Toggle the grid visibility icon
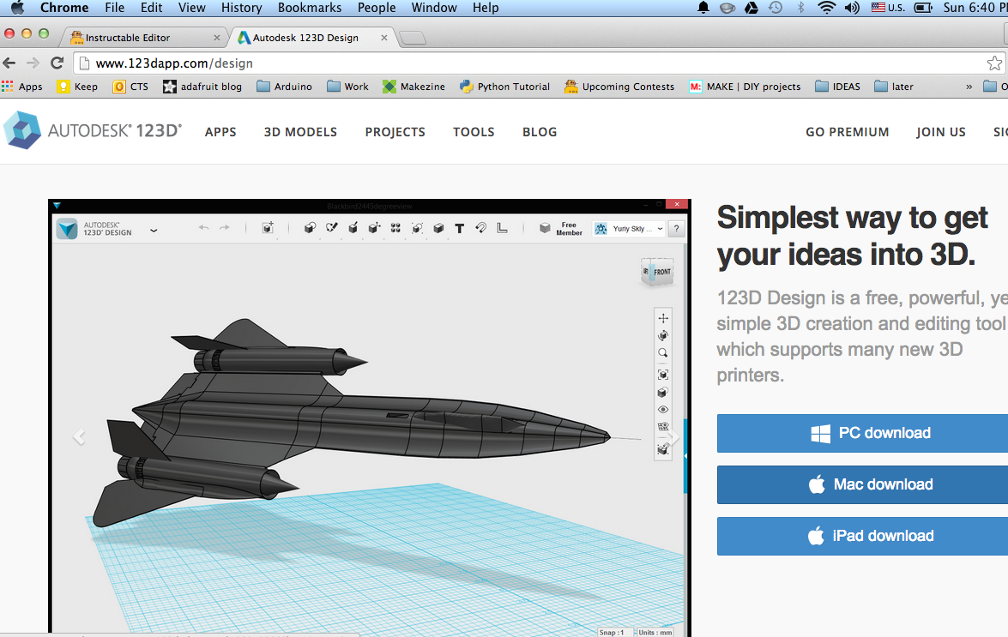Image resolution: width=1008 pixels, height=637 pixels. pyautogui.click(x=663, y=427)
